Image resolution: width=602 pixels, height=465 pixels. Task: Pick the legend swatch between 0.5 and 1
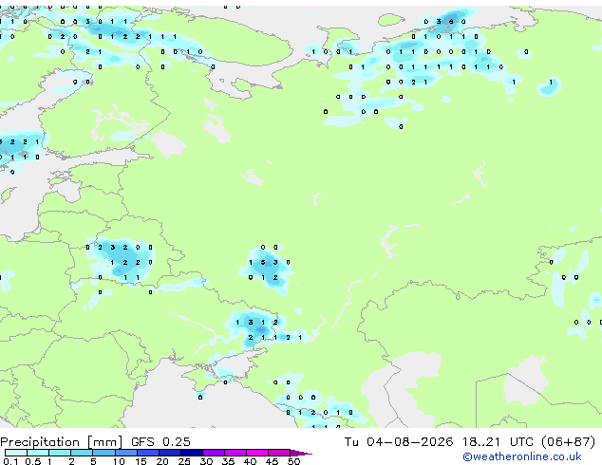38,453
